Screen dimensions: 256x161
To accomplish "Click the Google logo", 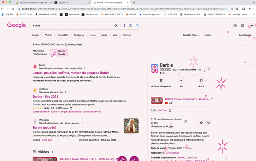I will (x=16, y=25).
